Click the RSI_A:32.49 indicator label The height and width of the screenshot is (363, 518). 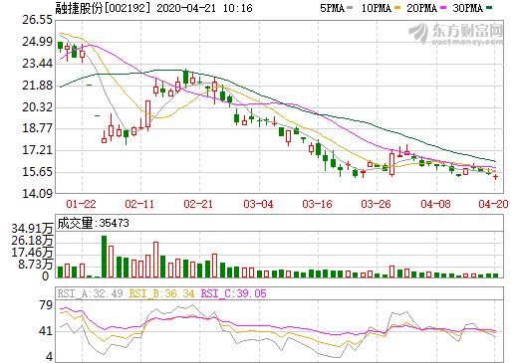point(90,293)
